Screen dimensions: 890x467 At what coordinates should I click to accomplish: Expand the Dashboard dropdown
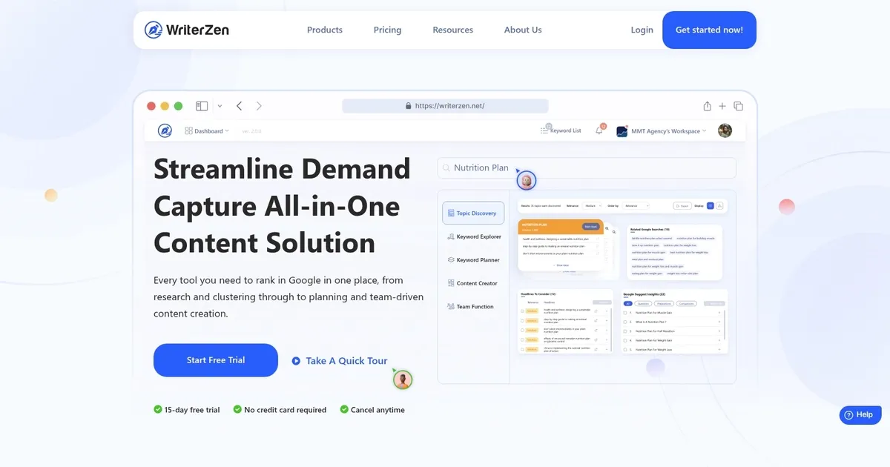[207, 131]
